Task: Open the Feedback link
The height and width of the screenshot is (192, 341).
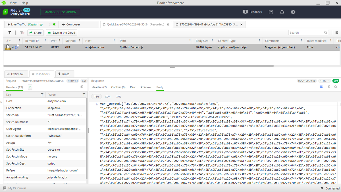Action: [x=253, y=12]
